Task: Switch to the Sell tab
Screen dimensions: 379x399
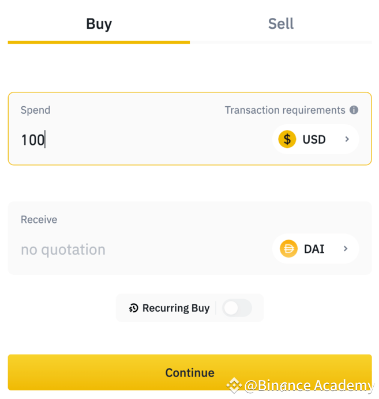Action: coord(281,24)
